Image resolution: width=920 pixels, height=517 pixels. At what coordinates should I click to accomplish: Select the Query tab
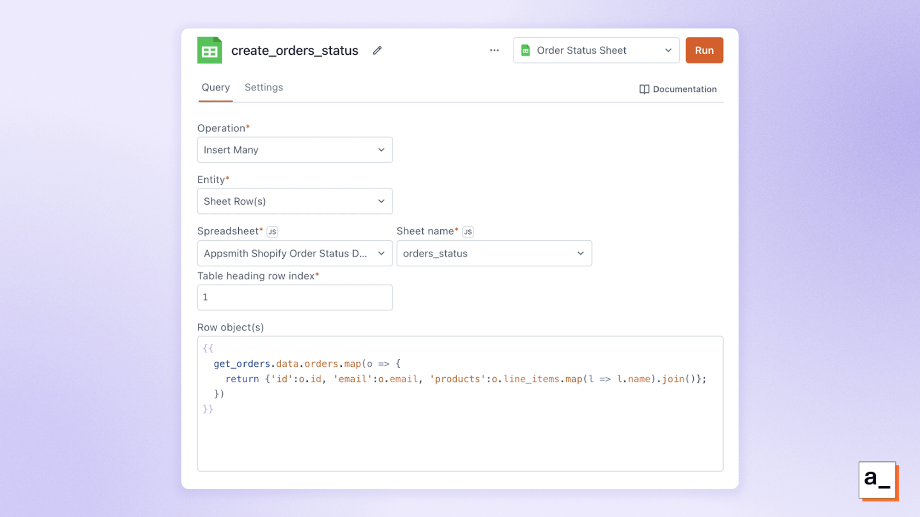pos(215,87)
